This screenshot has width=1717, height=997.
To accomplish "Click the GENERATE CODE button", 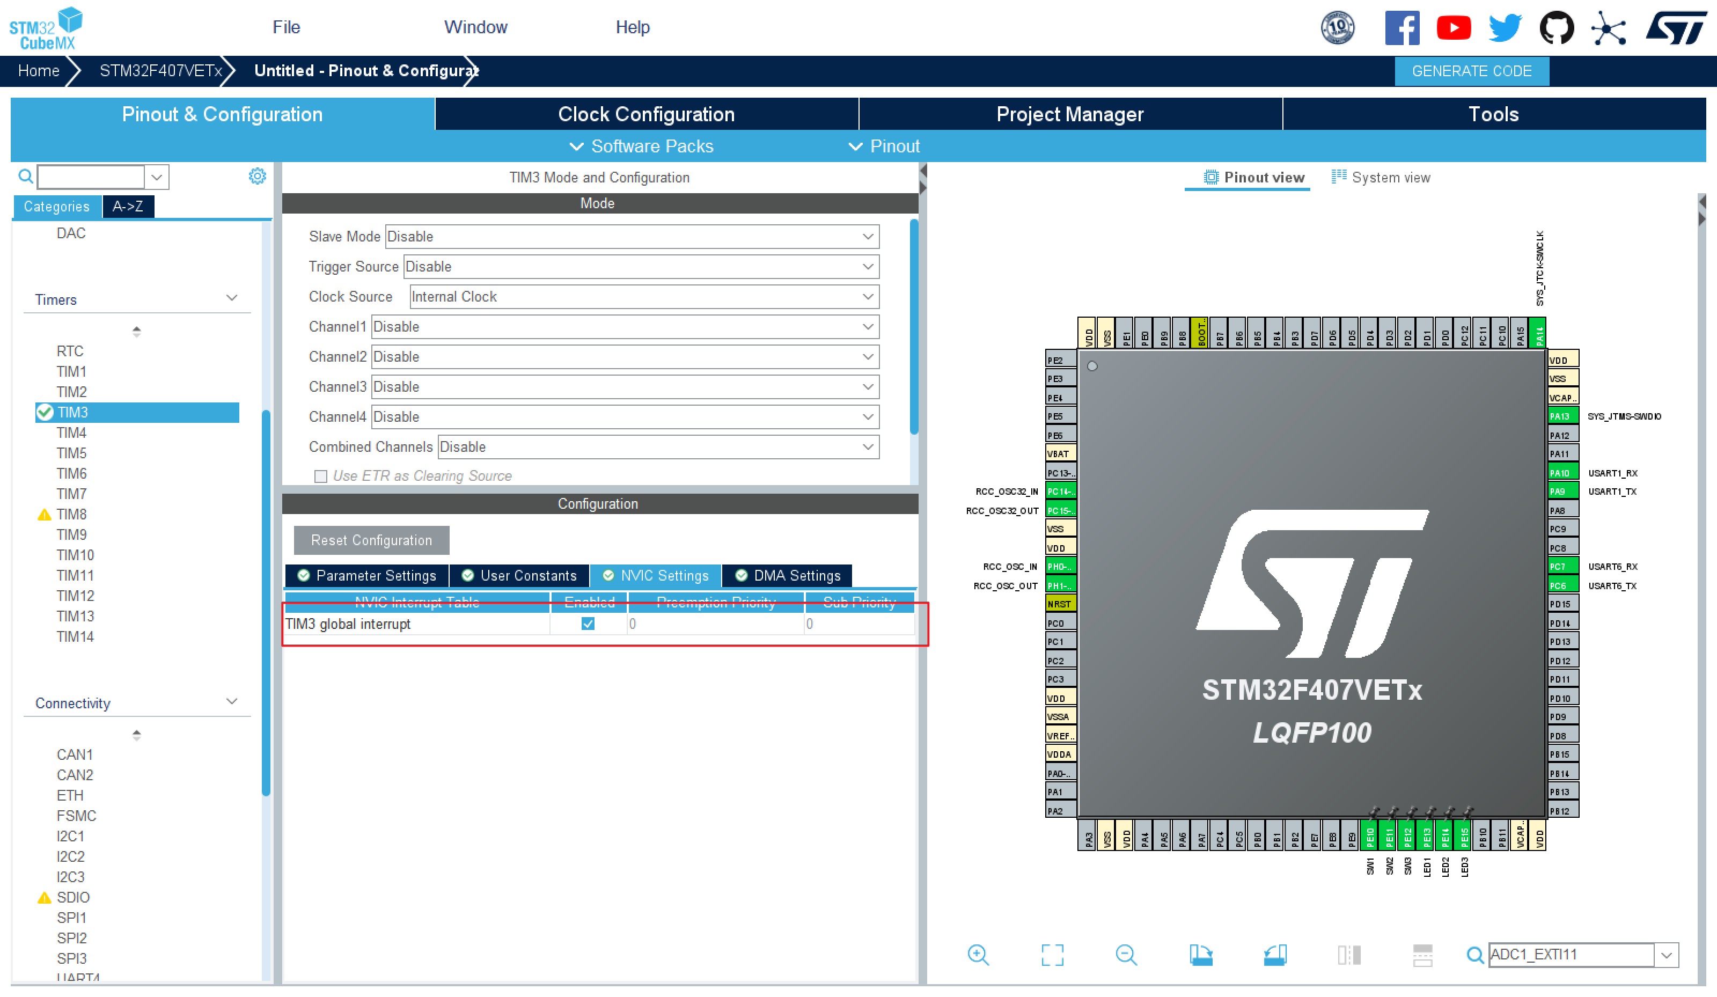I will point(1471,71).
